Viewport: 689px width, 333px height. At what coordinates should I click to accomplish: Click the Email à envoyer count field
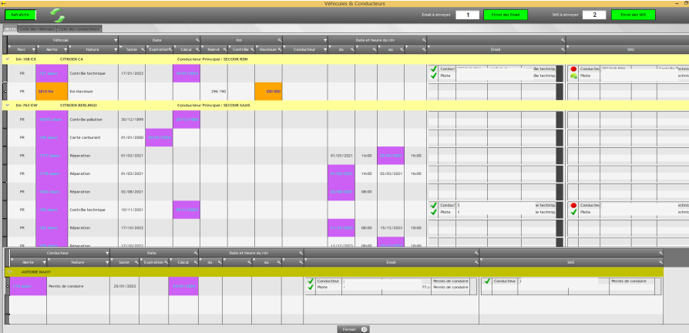point(467,15)
